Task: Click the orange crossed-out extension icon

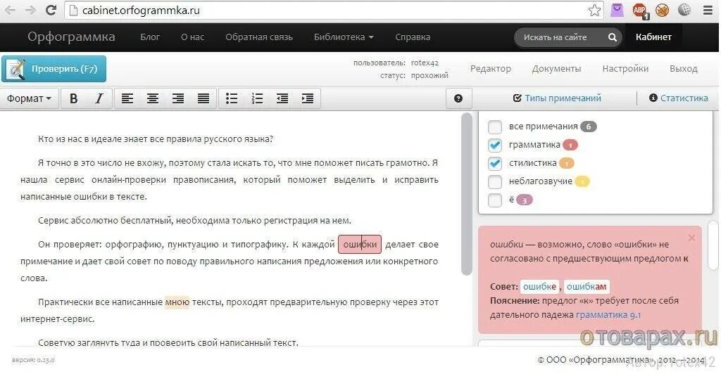Action: [662, 10]
